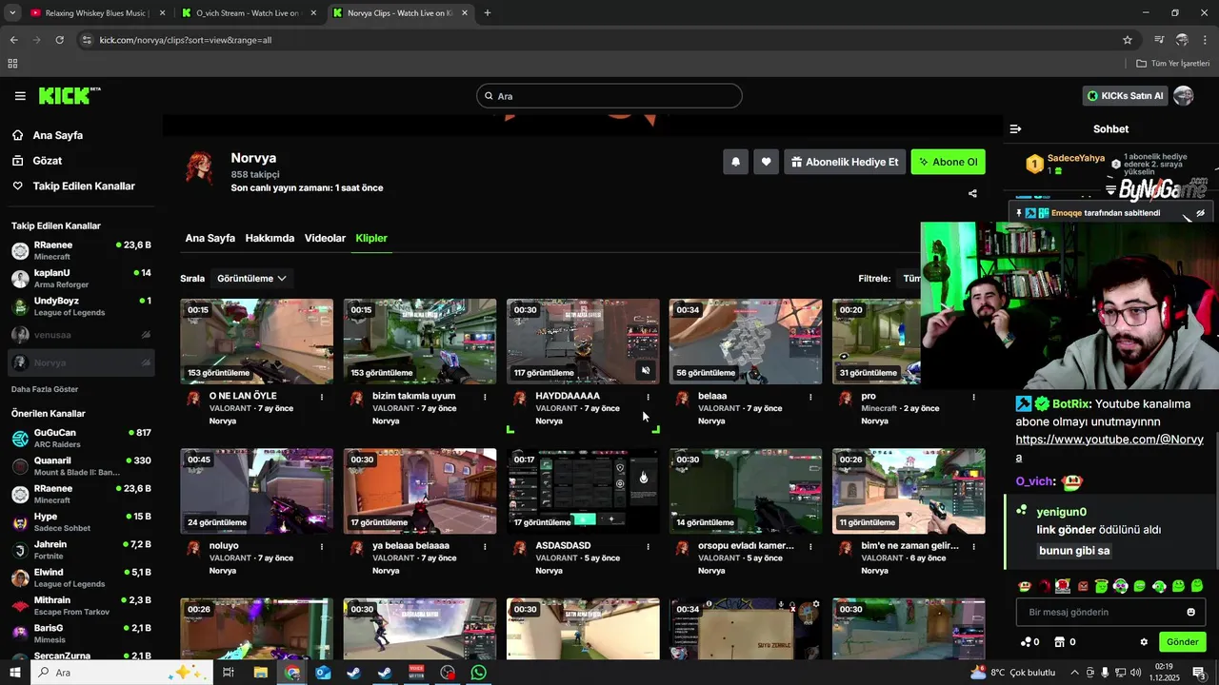1219x685 pixels.
Task: Expand the gift leaderboard arrow
Action: 1110,191
